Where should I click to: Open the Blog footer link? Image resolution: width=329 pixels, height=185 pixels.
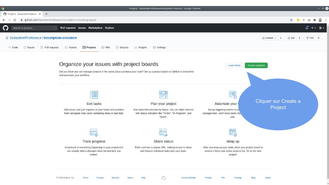[253, 178]
